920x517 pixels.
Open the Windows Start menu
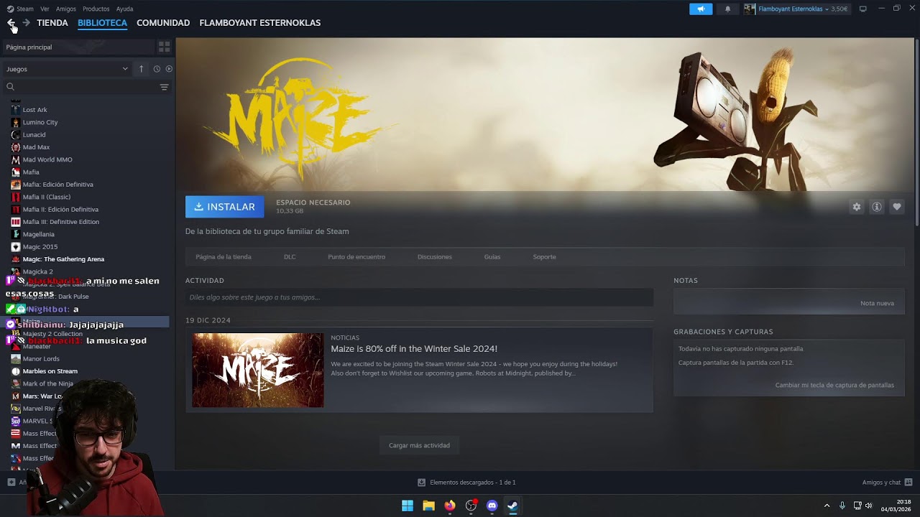[408, 506]
